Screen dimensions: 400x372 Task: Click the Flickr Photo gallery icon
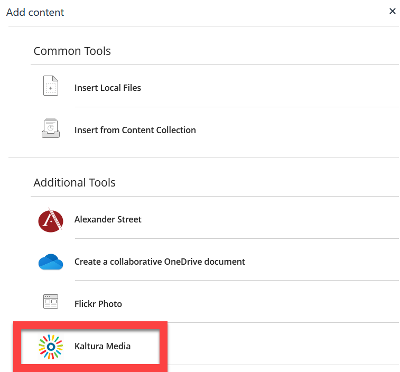click(x=51, y=302)
